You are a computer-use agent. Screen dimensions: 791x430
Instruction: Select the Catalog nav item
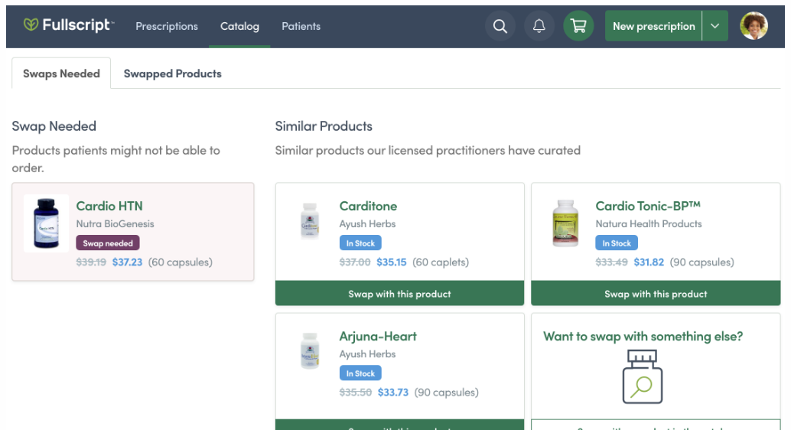pyautogui.click(x=239, y=26)
